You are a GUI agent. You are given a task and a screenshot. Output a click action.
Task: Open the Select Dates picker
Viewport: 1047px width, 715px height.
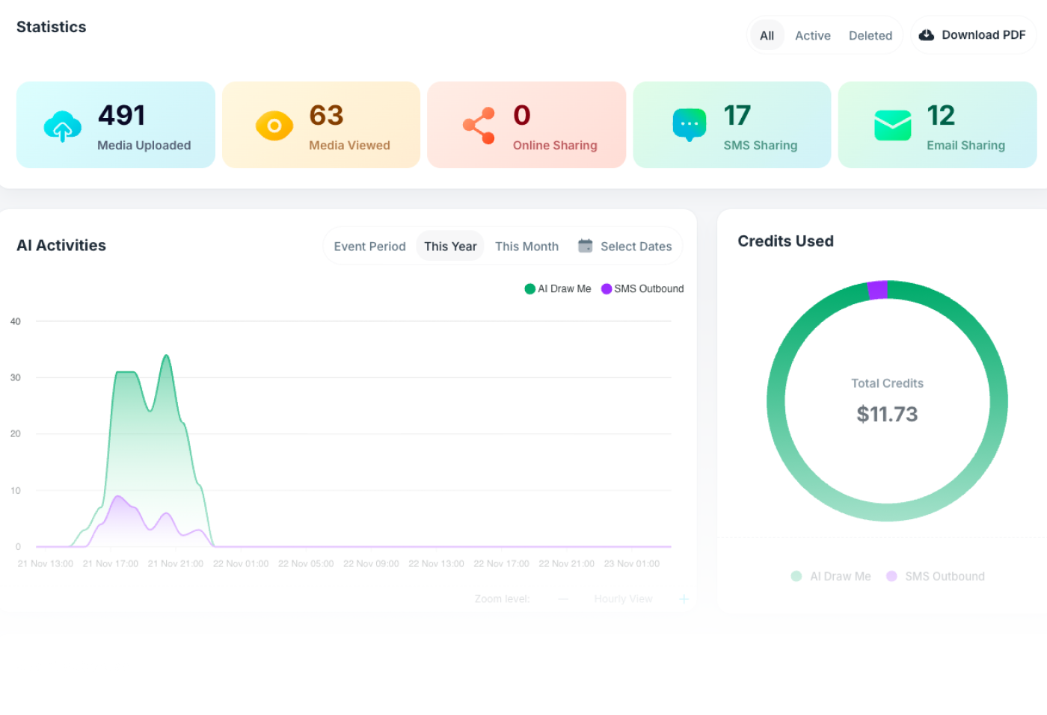click(x=636, y=246)
